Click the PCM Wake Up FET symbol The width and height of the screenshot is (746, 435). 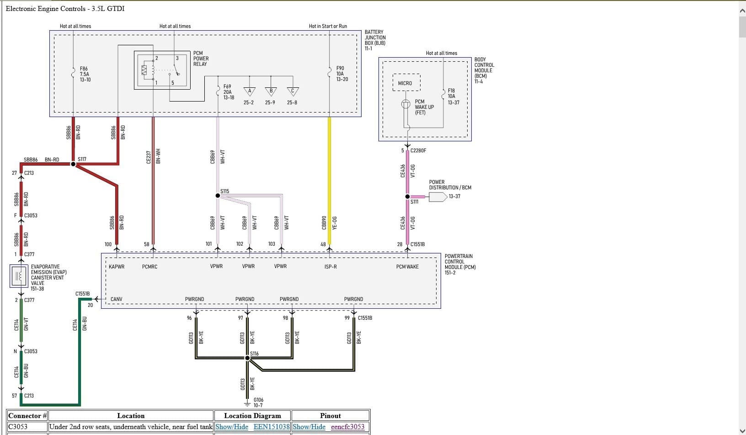(405, 104)
